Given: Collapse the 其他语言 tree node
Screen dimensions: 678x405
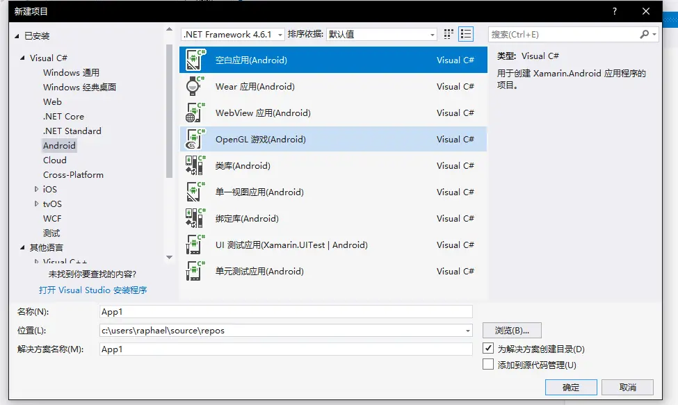Looking at the screenshot, I should pyautogui.click(x=22, y=247).
